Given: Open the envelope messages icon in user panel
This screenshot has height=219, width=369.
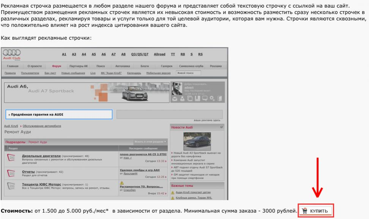Looking at the screenshot, I should 175,99.
